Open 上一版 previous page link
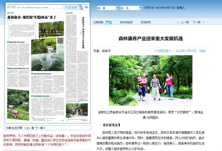 pos(30,128)
